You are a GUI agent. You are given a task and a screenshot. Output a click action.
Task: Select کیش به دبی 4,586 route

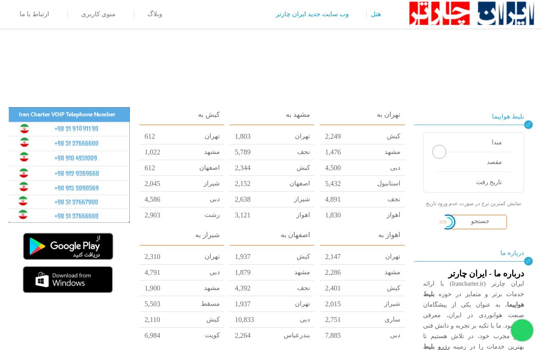(x=182, y=199)
